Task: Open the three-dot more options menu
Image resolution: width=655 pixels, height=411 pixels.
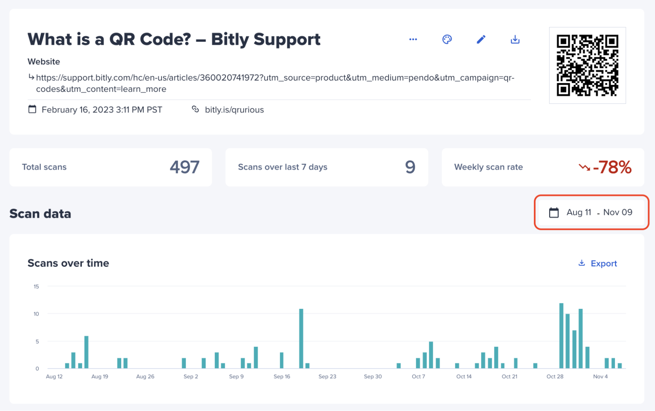Action: pos(413,39)
